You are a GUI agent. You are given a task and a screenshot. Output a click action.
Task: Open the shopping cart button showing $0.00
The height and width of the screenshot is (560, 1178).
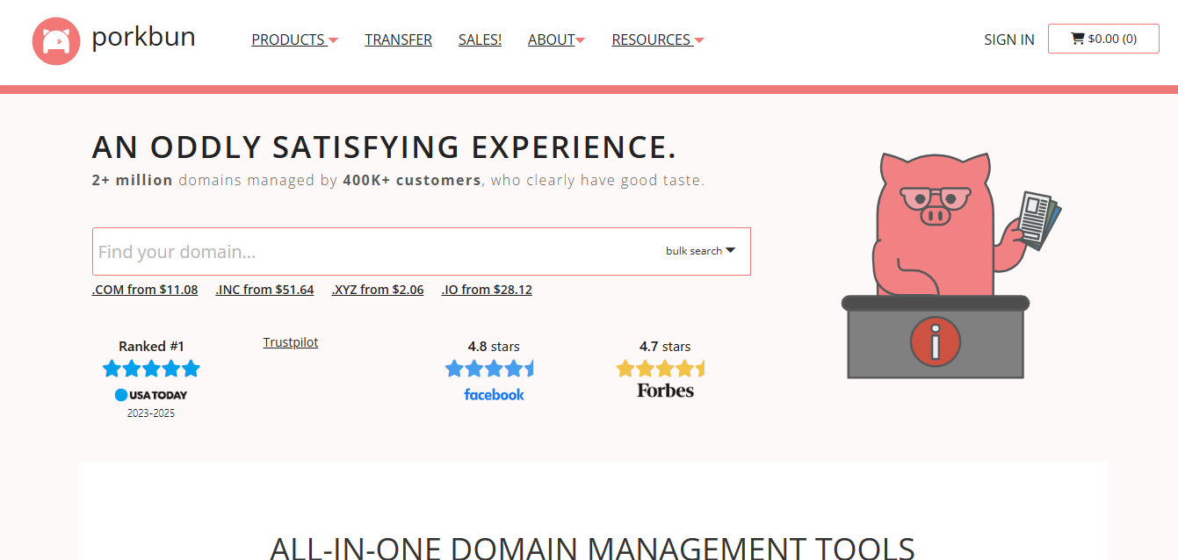click(x=1103, y=39)
